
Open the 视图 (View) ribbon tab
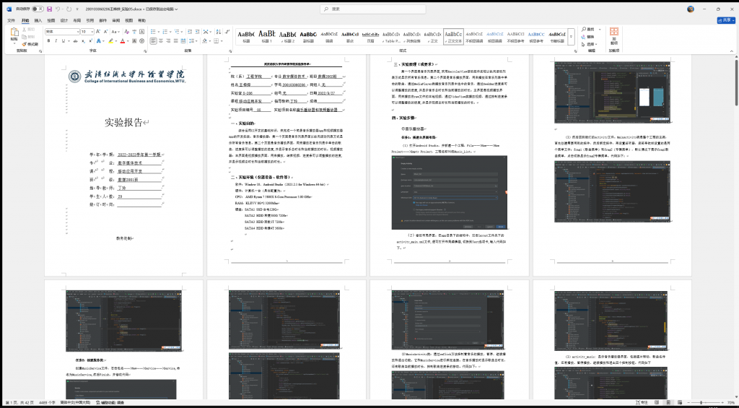(127, 20)
